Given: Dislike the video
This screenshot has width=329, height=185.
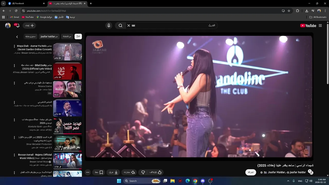Looking at the screenshot, I should pyautogui.click(x=143, y=172).
